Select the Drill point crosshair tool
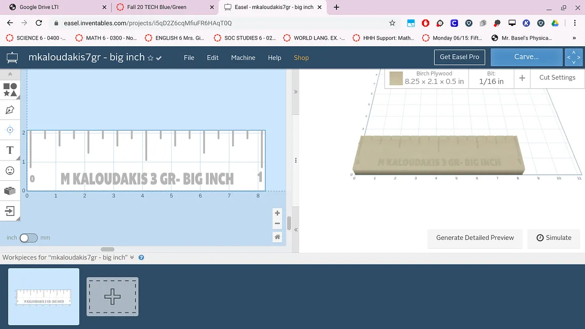585x329 pixels. point(10,130)
